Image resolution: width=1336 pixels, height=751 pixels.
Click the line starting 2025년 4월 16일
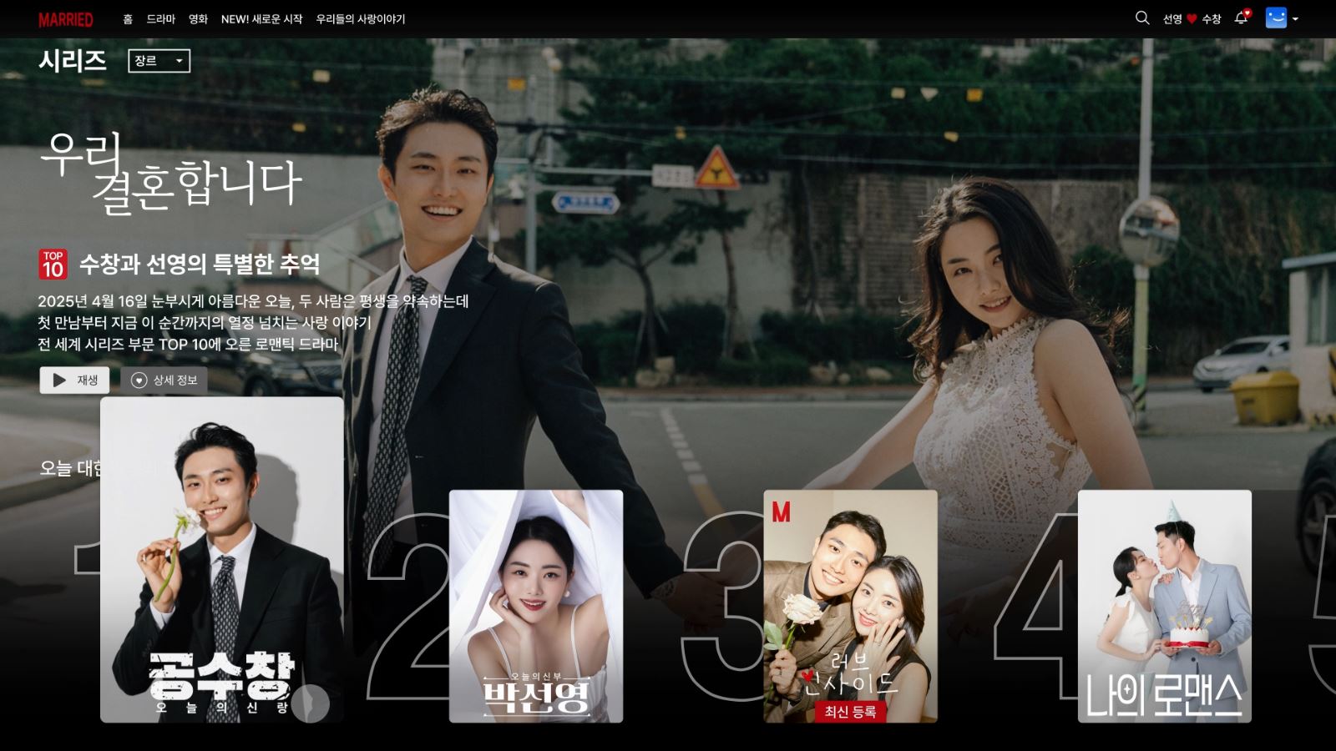(253, 301)
